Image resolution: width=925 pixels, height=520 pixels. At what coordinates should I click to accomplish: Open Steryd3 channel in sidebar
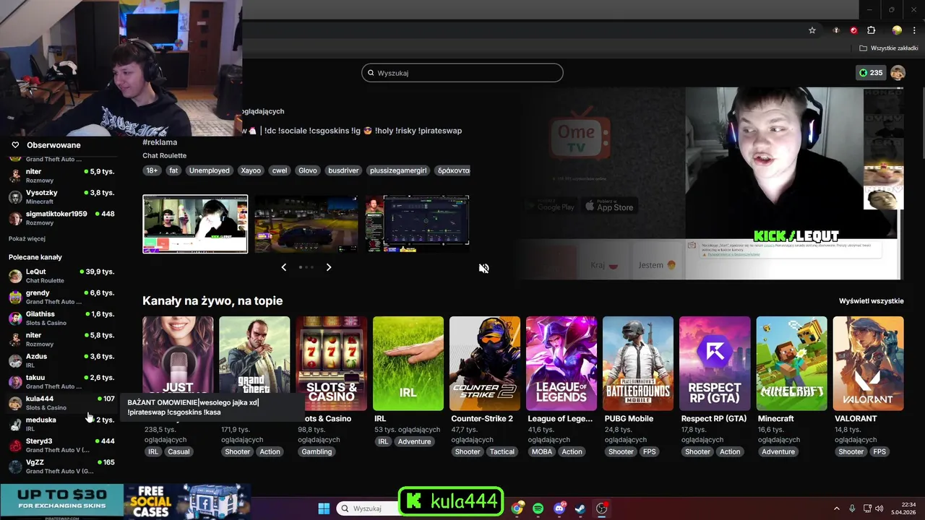[x=61, y=445]
